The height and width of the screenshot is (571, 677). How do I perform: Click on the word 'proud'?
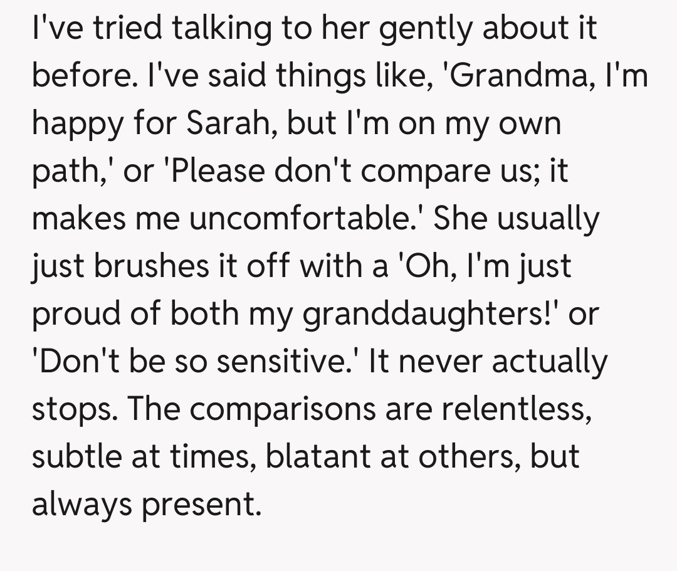pyautogui.click(x=70, y=313)
